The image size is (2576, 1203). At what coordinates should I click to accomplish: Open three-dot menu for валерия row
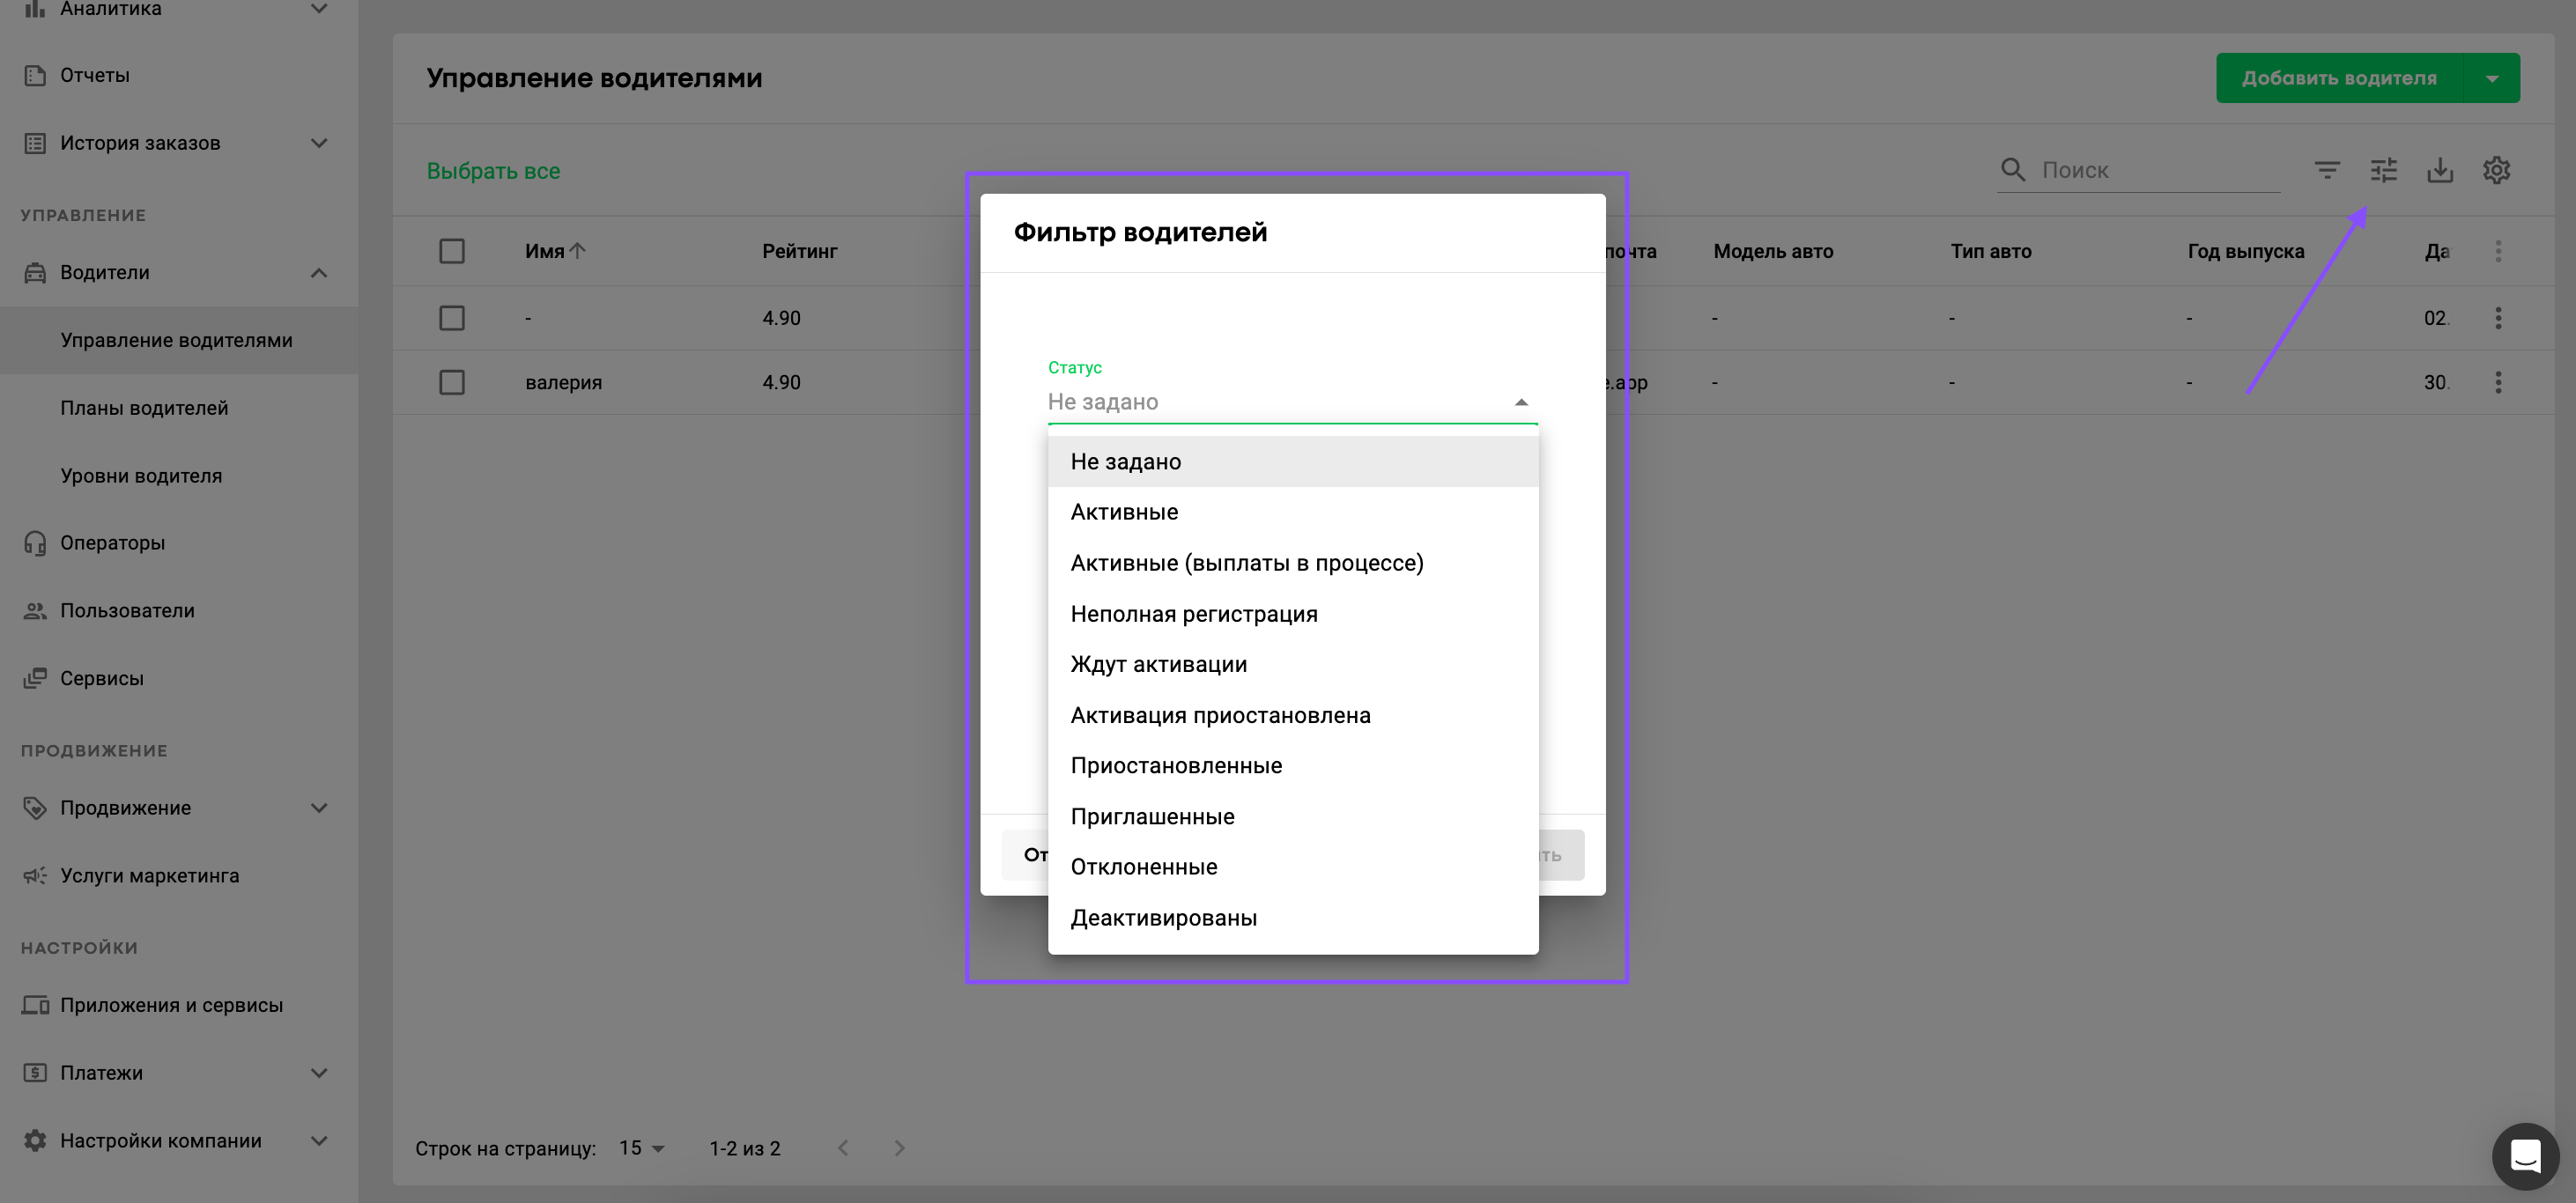[x=2498, y=382]
